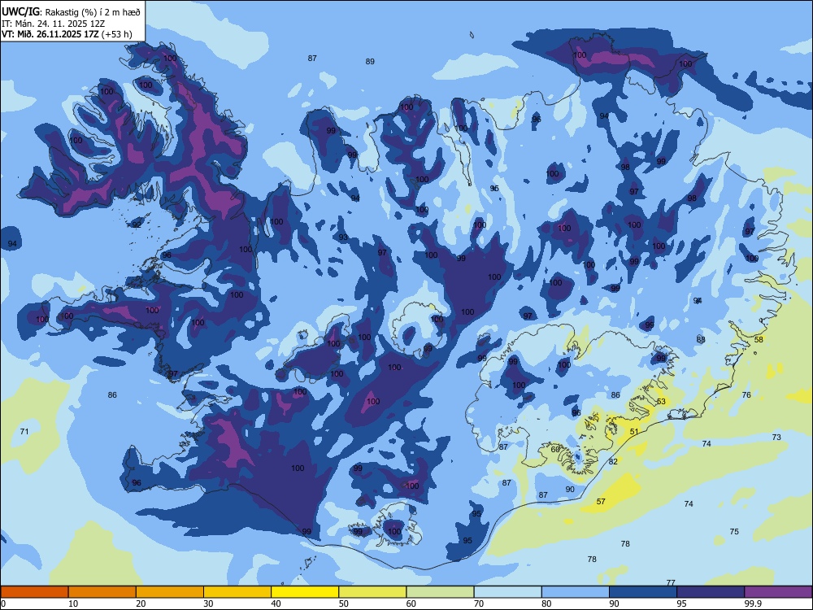Pick the pale yellow 50–60 legend swatch
The image size is (813, 610).
pos(373,592)
